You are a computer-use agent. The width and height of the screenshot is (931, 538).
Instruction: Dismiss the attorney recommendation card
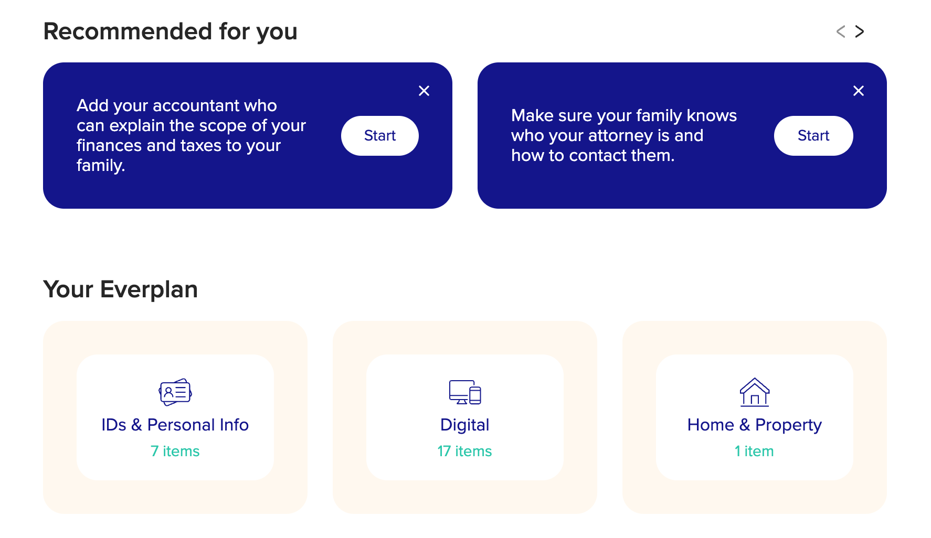pyautogui.click(x=858, y=90)
